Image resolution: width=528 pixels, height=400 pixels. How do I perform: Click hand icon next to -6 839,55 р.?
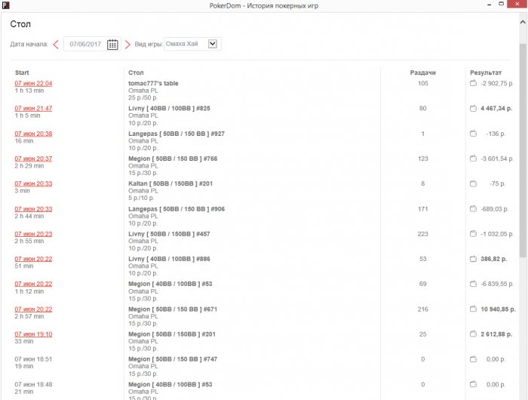point(473,284)
